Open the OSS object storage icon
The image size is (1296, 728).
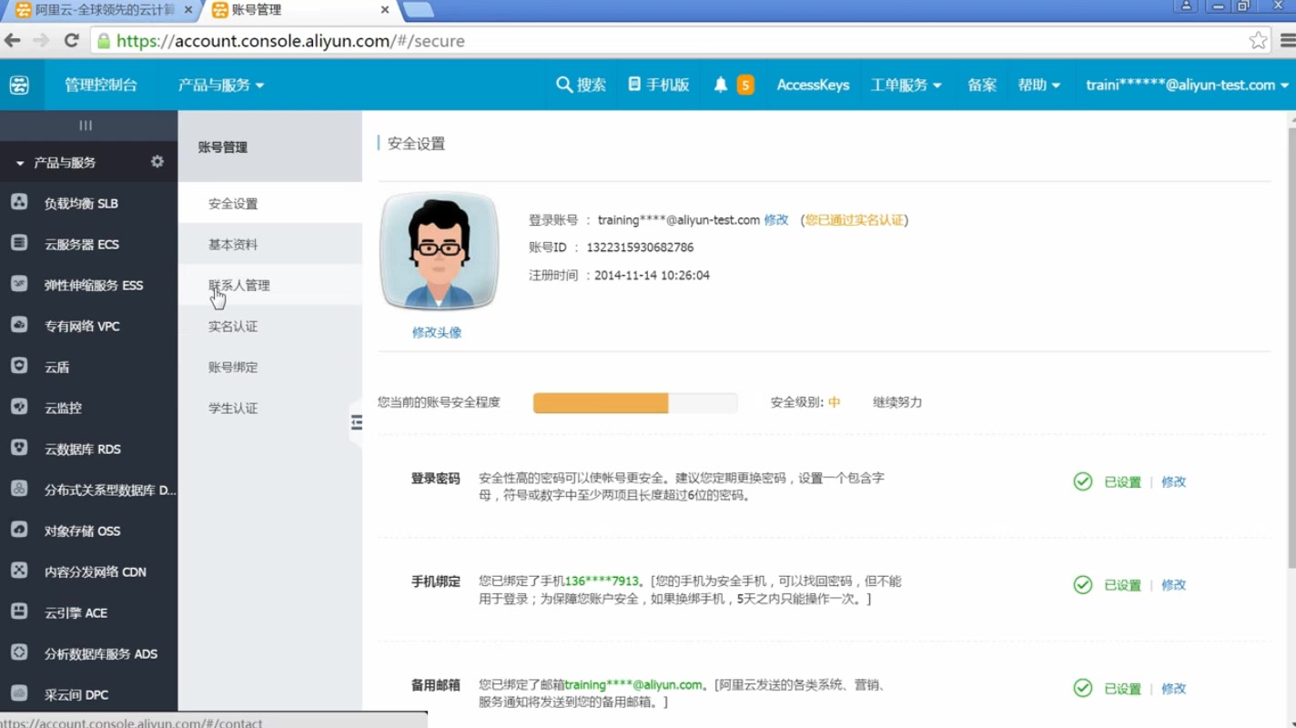19,530
